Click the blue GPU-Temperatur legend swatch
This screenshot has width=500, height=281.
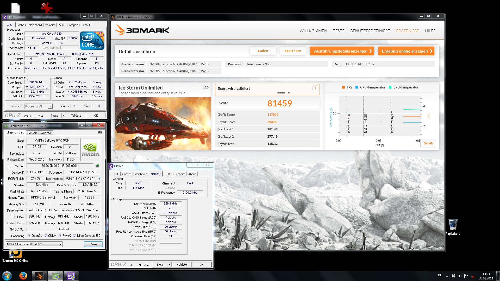[357, 87]
